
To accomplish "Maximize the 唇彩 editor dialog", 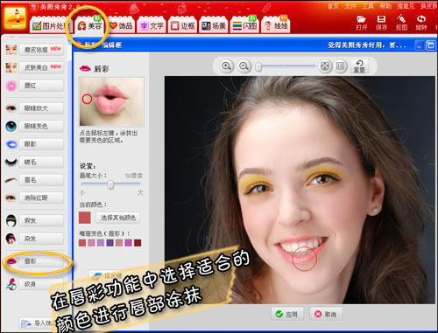I will tap(431, 45).
